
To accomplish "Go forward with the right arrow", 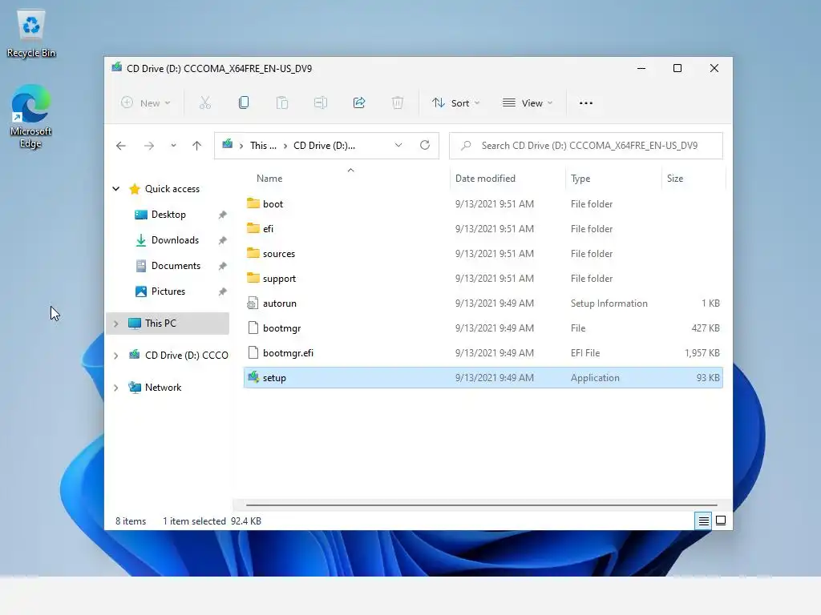I will tap(149, 146).
